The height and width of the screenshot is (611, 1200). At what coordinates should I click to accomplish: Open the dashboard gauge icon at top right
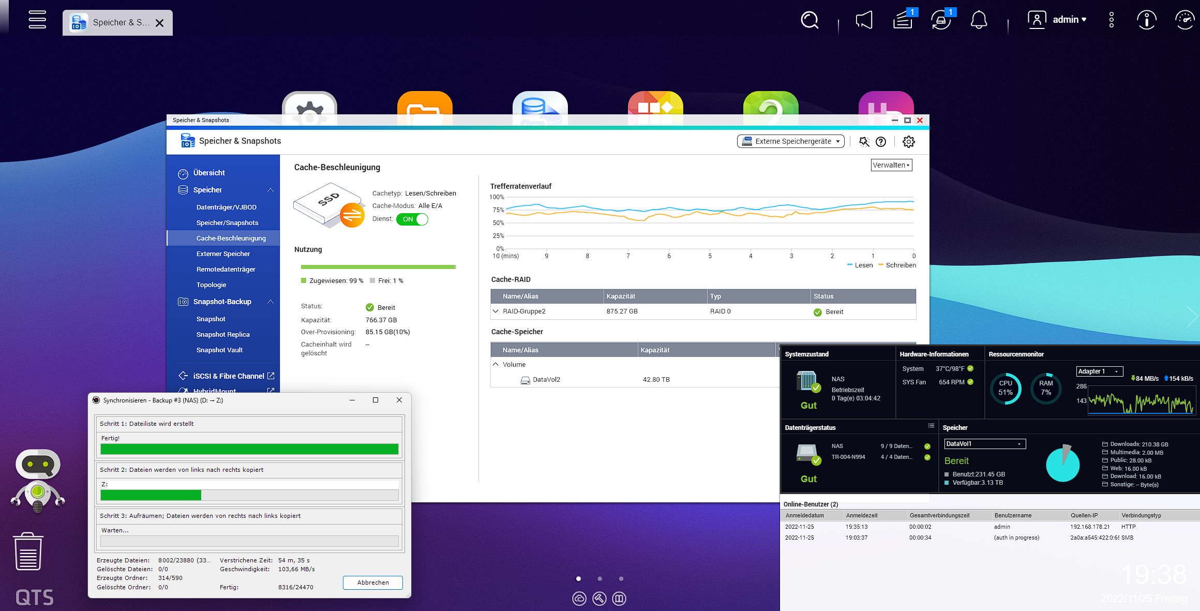click(x=1184, y=20)
